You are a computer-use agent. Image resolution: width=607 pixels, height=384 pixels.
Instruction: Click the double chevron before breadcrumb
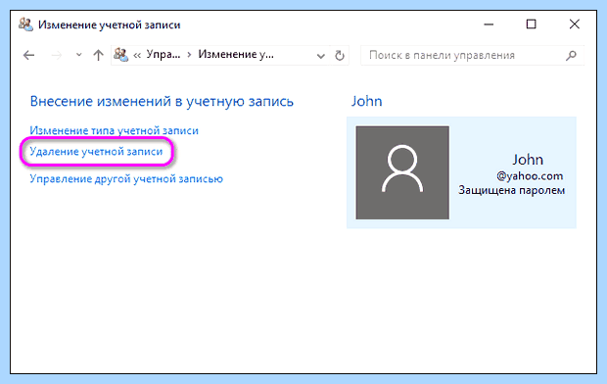point(137,56)
